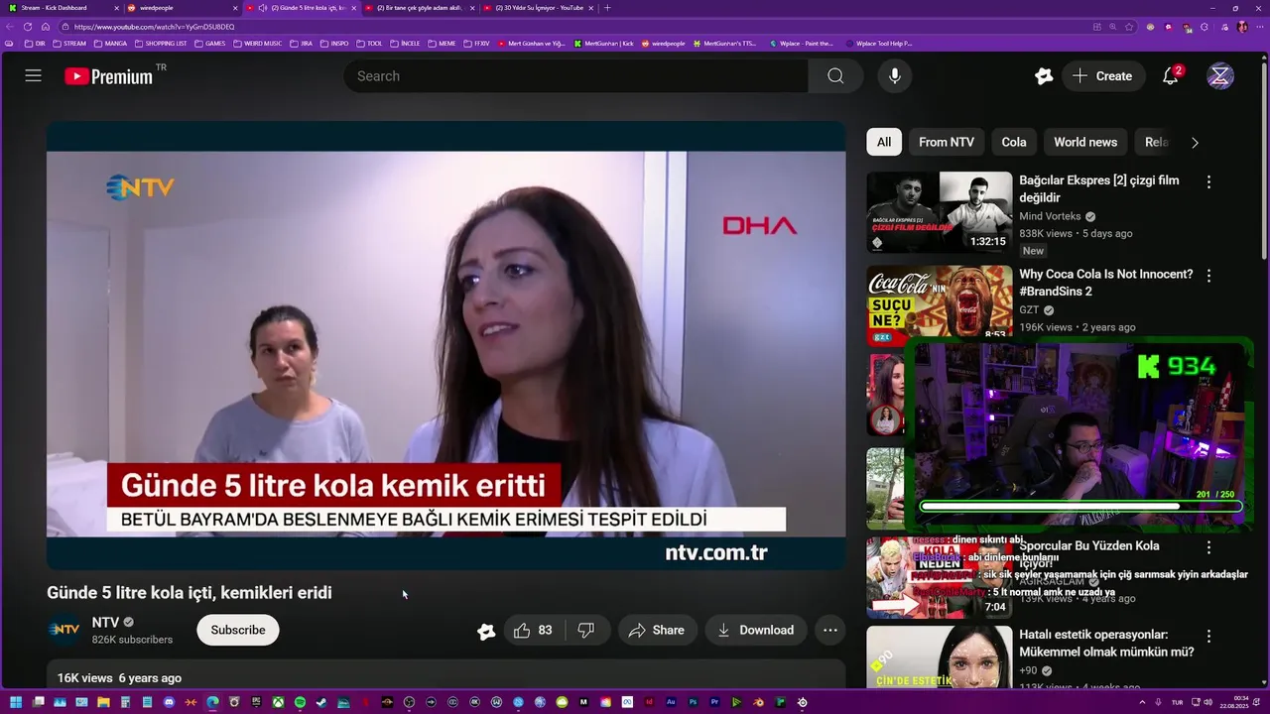The image size is (1270, 714).
Task: Open Mind Vorteks channel link
Action: pos(1050,216)
